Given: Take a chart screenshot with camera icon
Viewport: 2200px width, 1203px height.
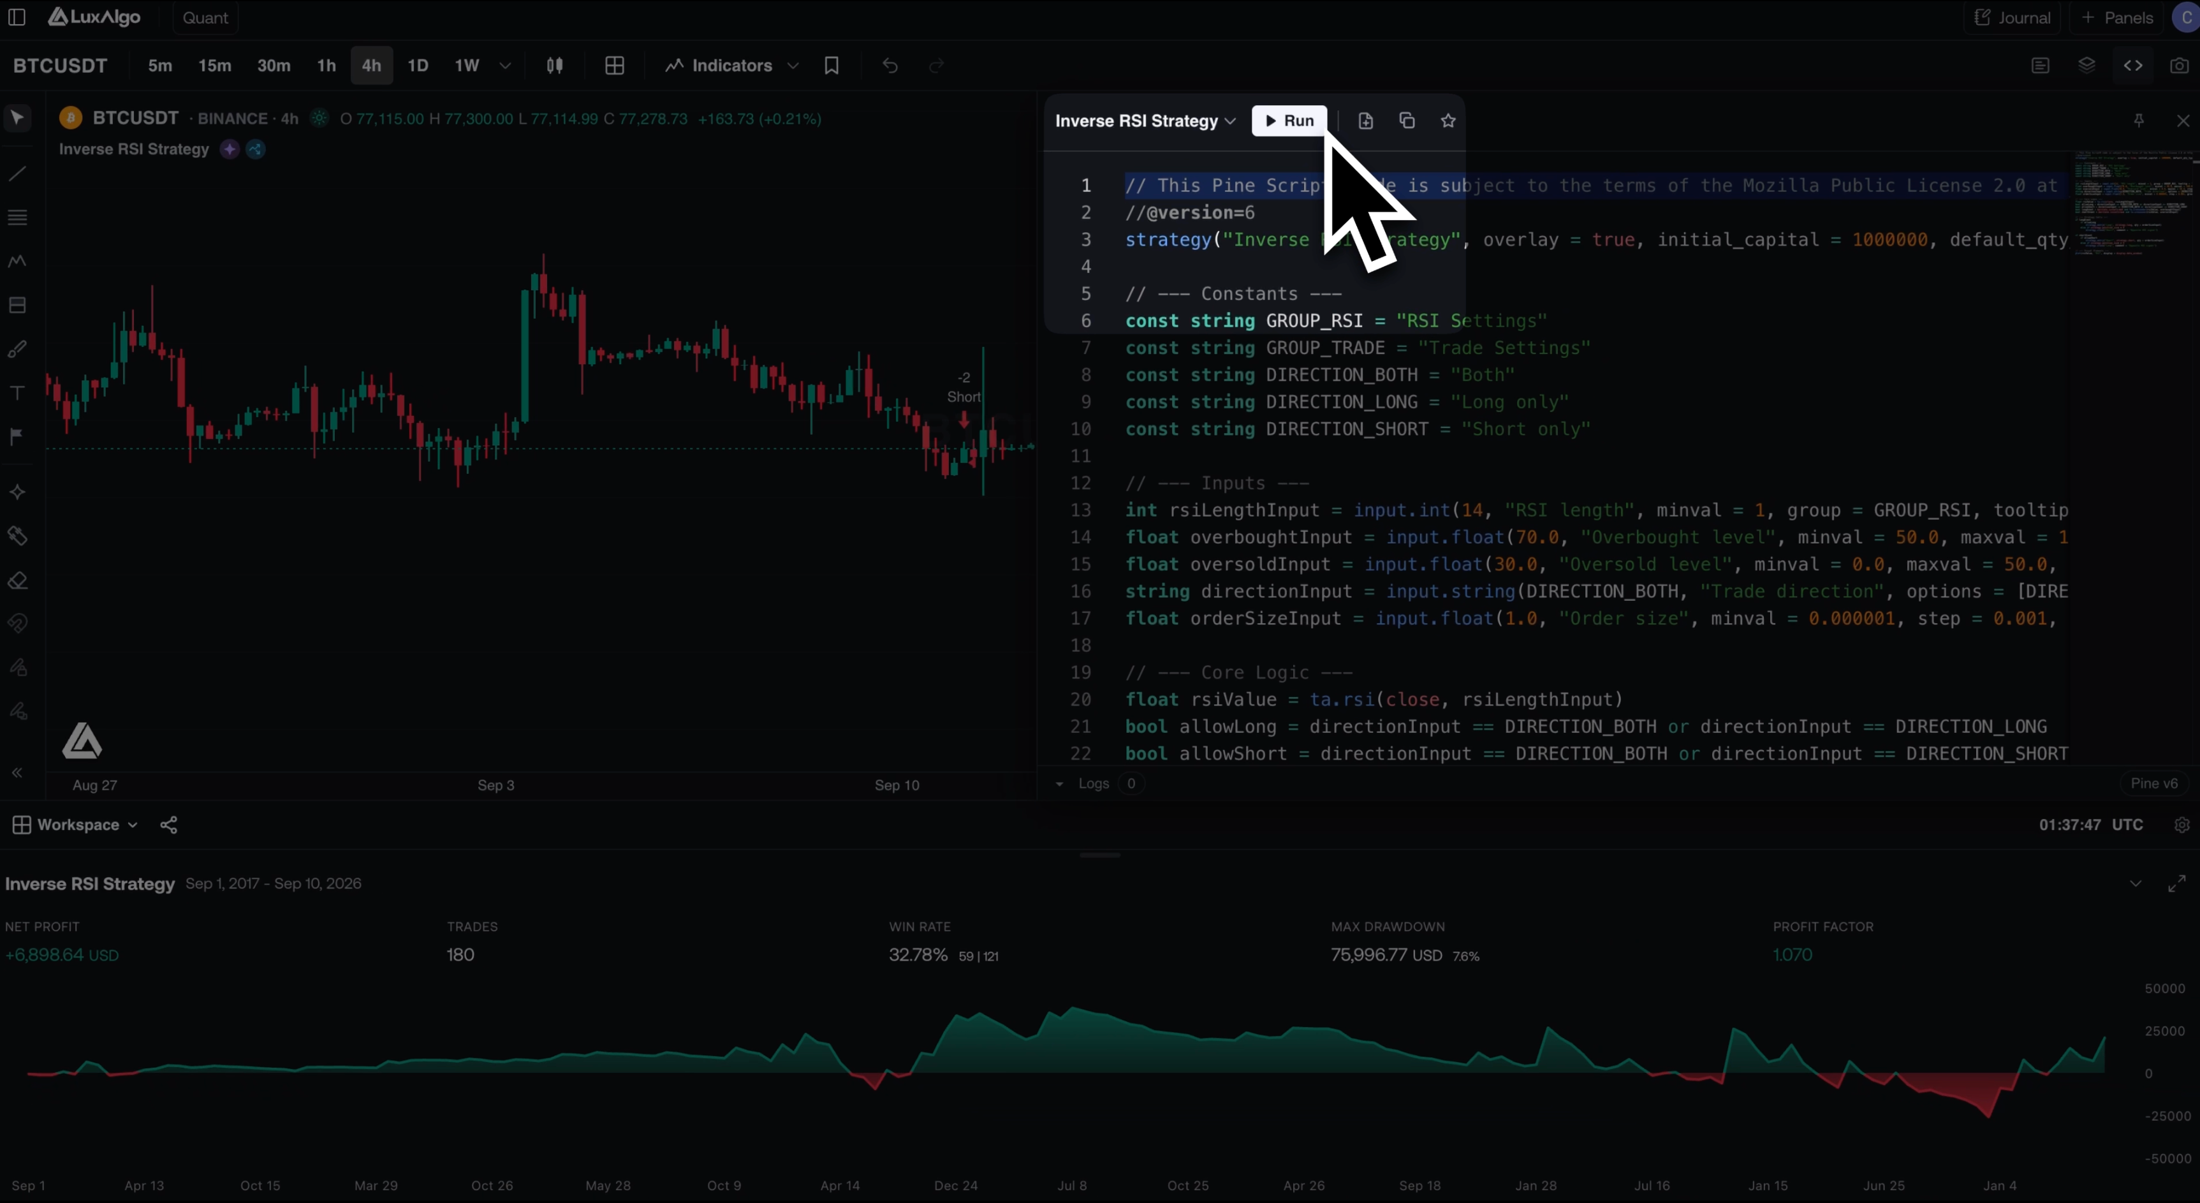Looking at the screenshot, I should [2179, 66].
